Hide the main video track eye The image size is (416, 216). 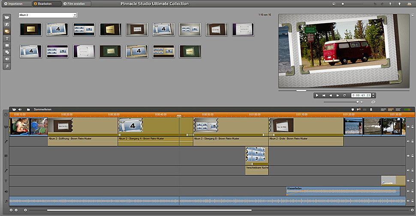pyautogui.click(x=408, y=127)
